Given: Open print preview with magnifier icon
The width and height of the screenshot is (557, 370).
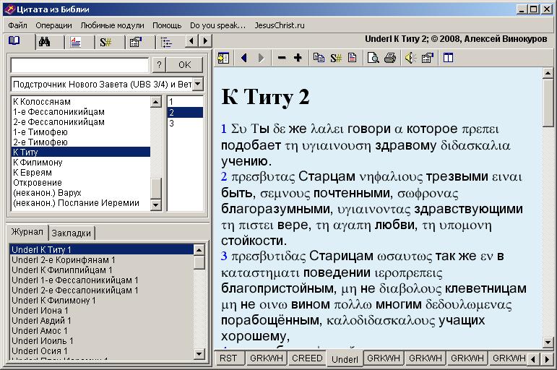Looking at the screenshot, I should coord(374,58).
